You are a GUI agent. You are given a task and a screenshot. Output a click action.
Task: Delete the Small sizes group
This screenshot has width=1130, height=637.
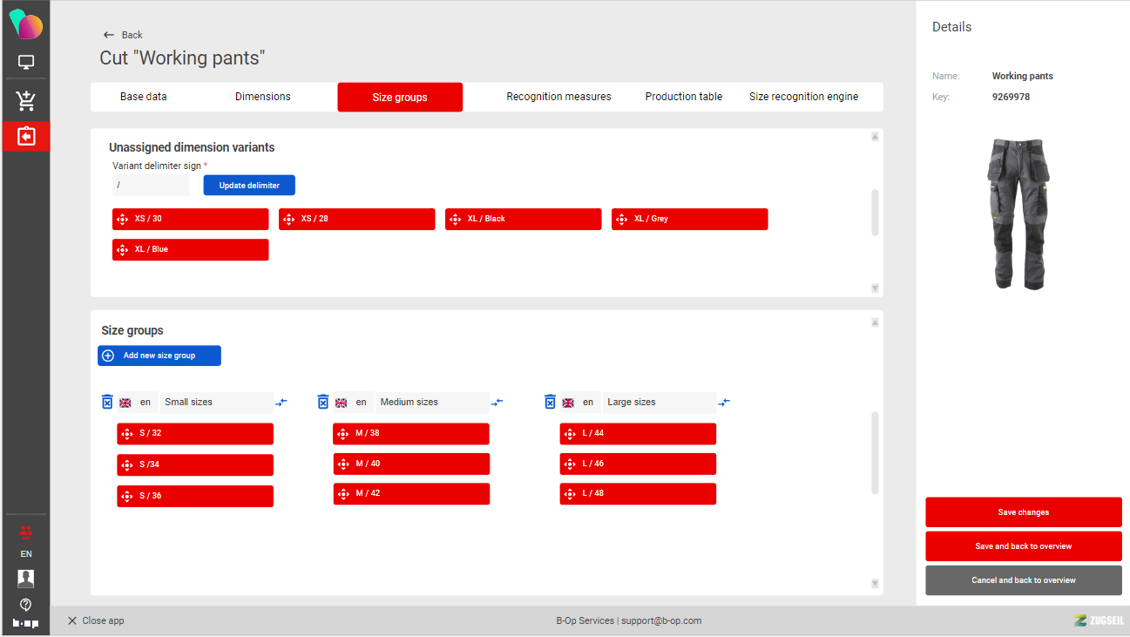point(107,402)
